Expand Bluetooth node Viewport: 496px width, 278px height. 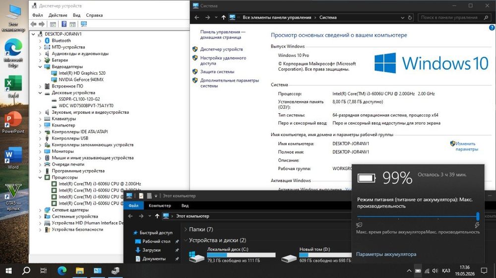coord(40,41)
